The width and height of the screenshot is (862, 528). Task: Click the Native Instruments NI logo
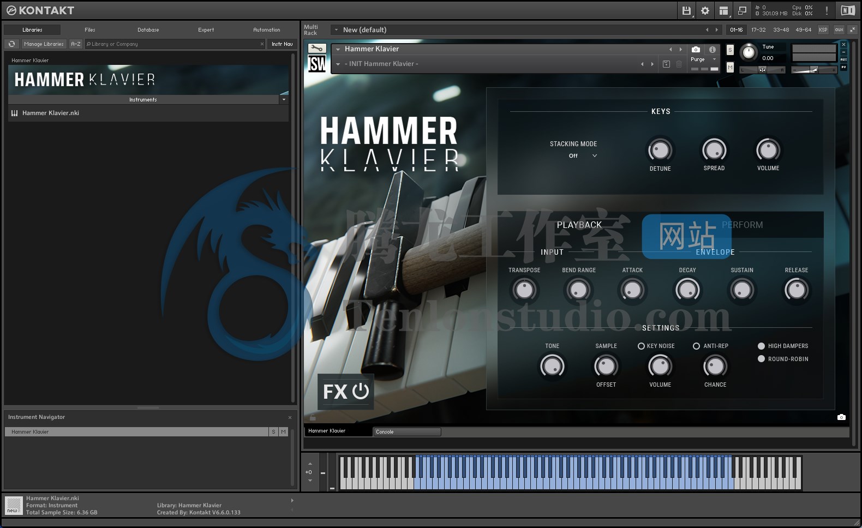point(848,10)
